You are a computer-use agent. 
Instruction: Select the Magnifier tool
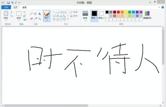click(x=39, y=19)
